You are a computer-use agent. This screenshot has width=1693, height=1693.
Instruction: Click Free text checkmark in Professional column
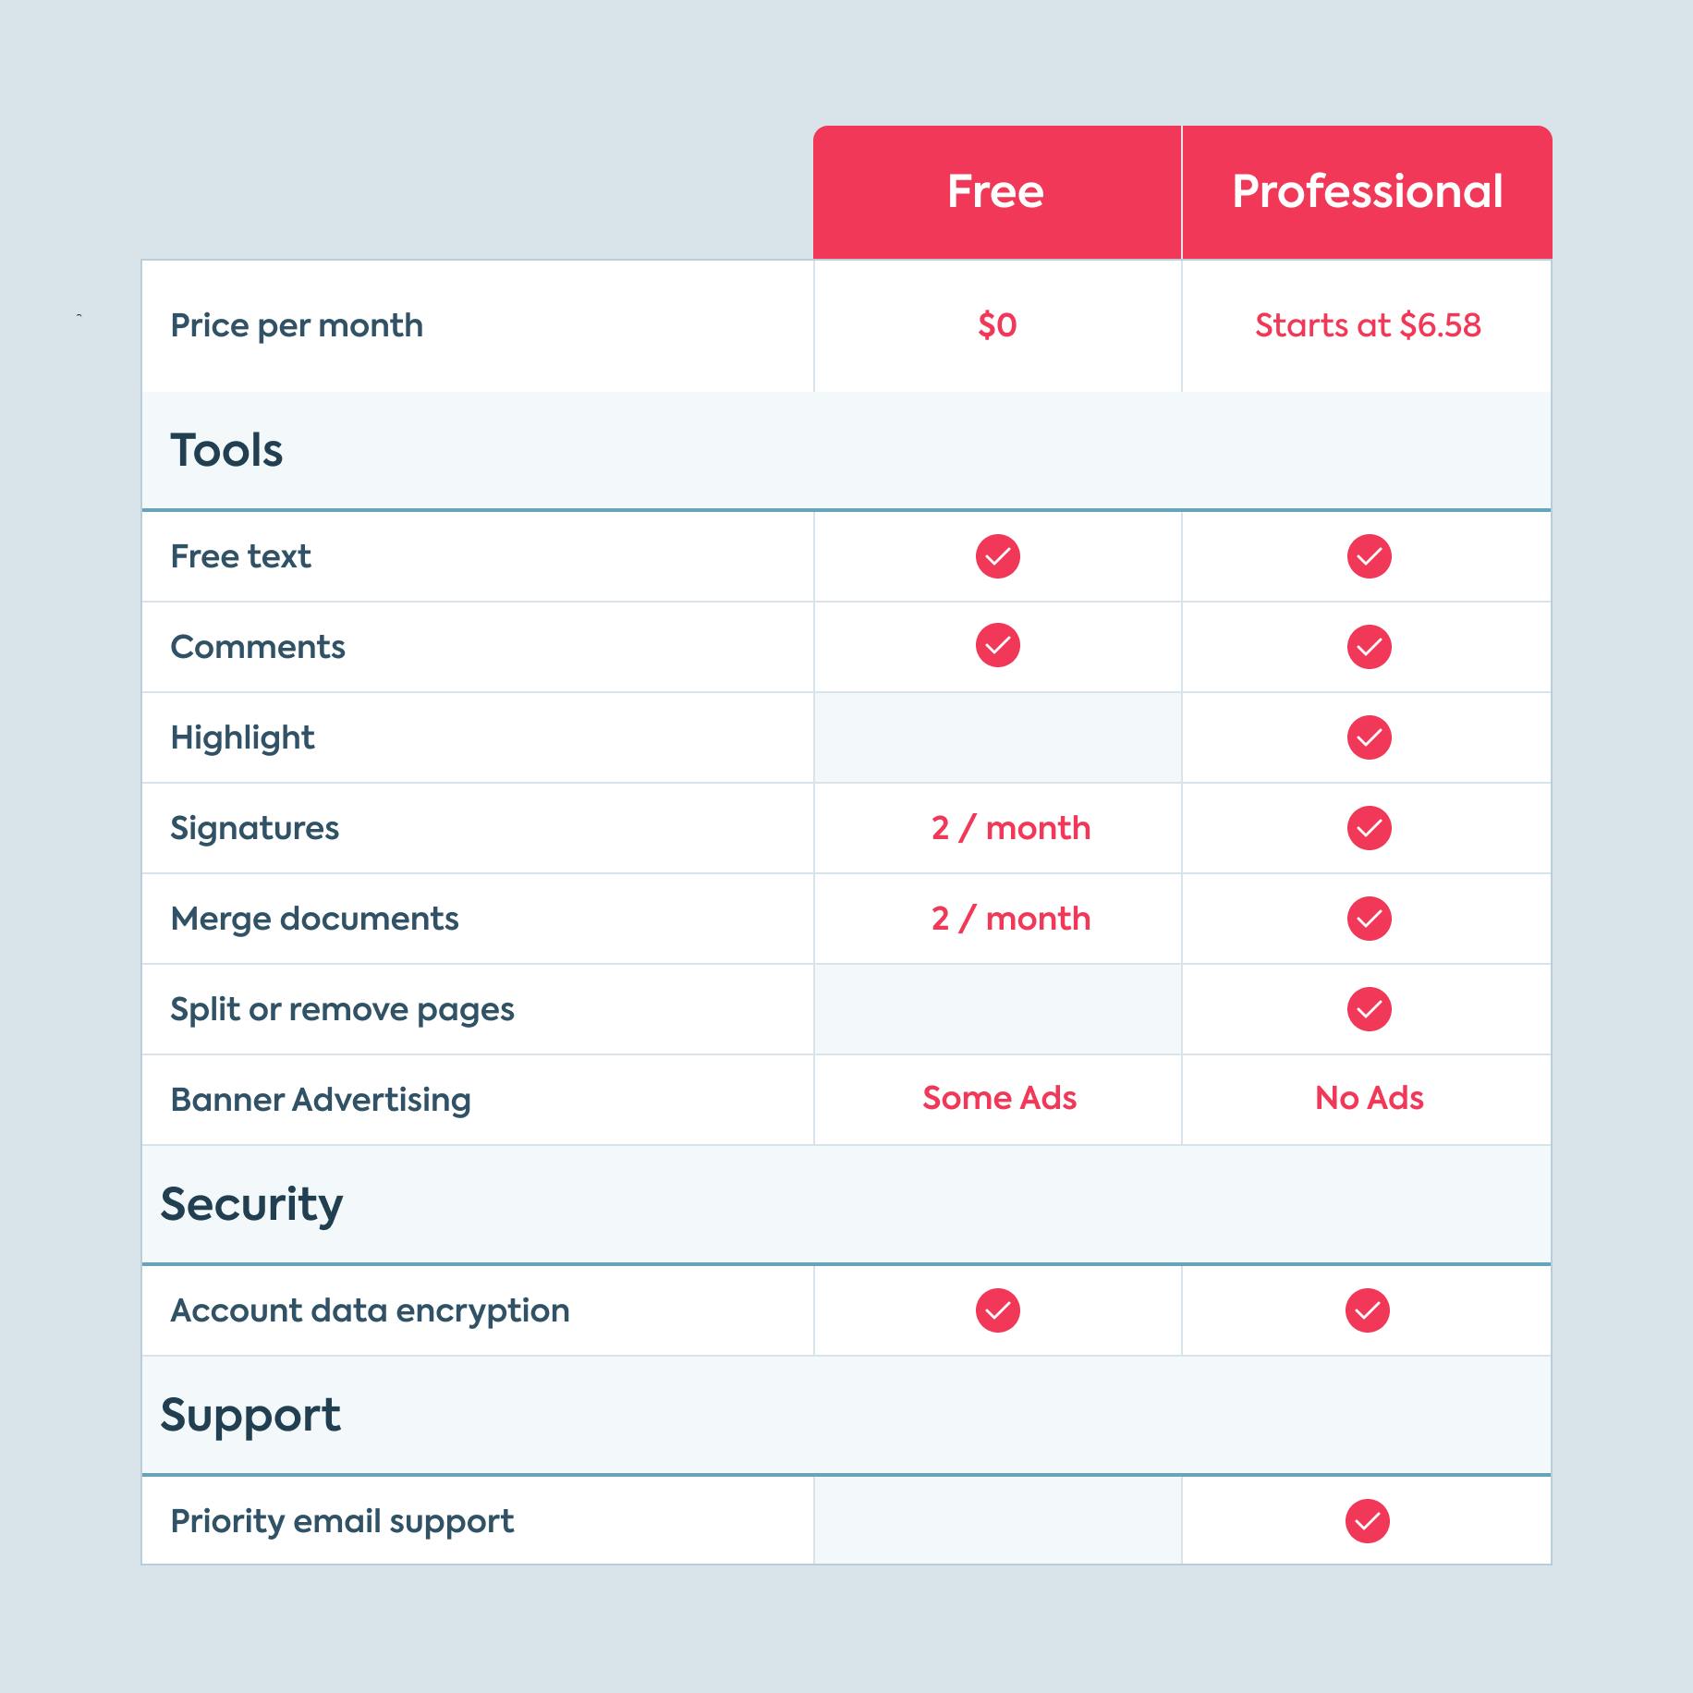tap(1369, 556)
